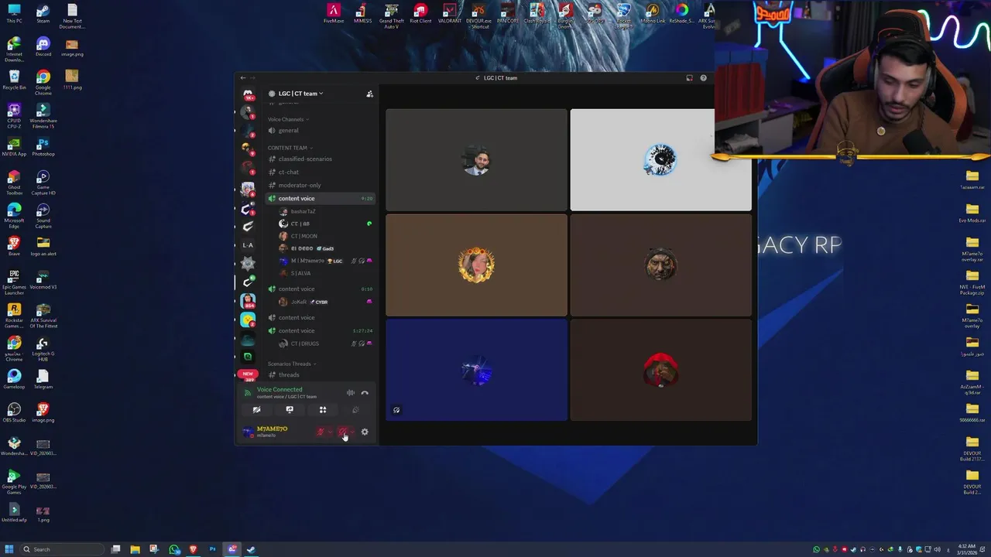Open the threads channel
Screen dimensions: 991x557
click(320, 374)
